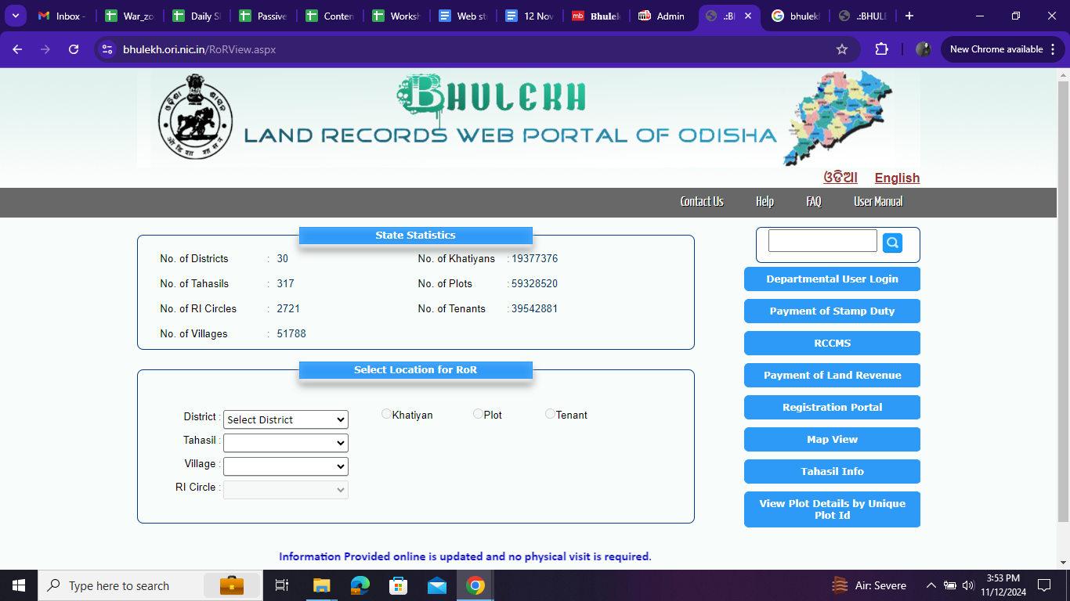The width and height of the screenshot is (1070, 601).
Task: Switch to the 12 Nov document tab
Action: point(530,16)
